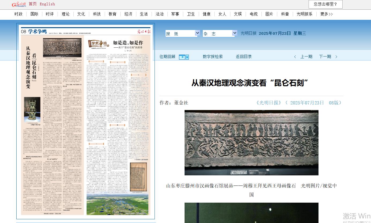Open the 《光明日报》 source link
The width and height of the screenshot is (371, 223).
pos(268,103)
